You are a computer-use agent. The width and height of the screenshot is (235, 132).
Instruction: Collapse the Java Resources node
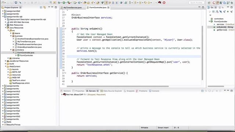pos(6,28)
